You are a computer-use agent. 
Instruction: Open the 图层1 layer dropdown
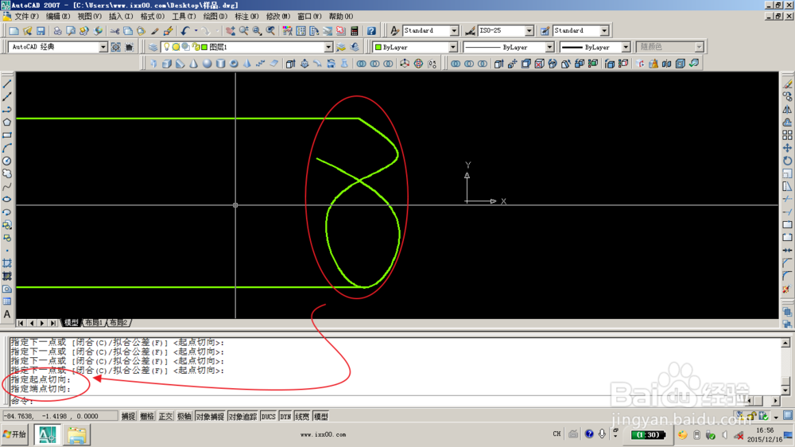(328, 47)
